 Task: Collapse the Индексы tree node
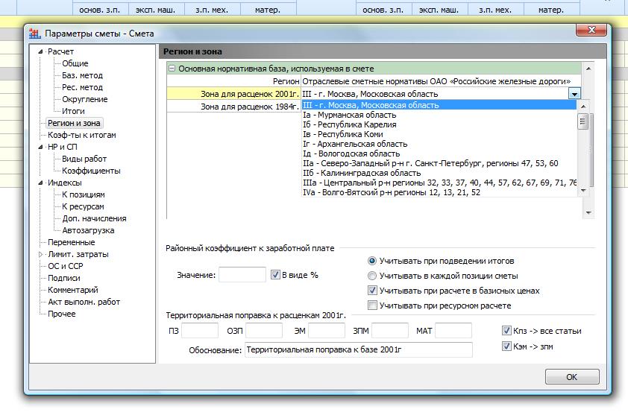(42, 183)
